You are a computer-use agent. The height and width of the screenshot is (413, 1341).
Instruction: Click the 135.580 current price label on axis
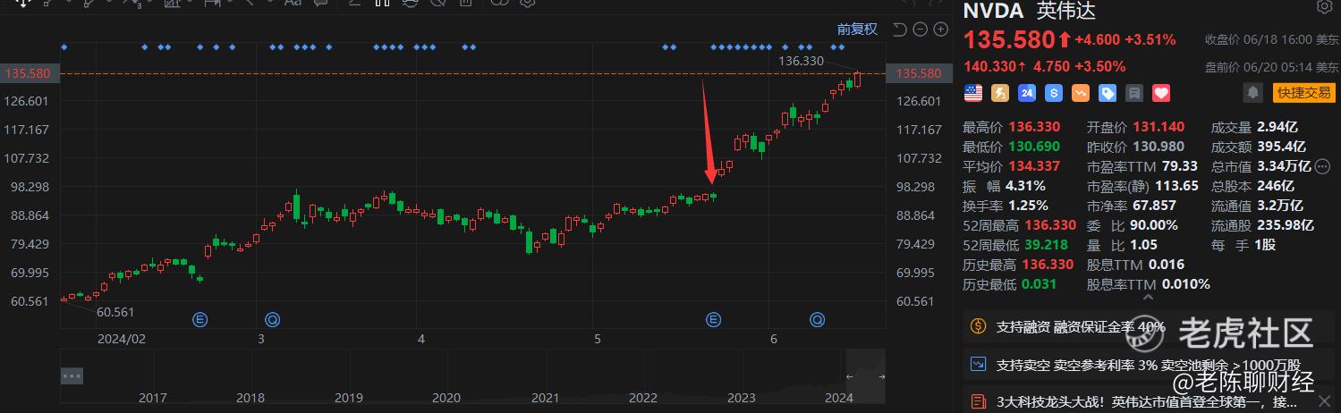[x=919, y=73]
